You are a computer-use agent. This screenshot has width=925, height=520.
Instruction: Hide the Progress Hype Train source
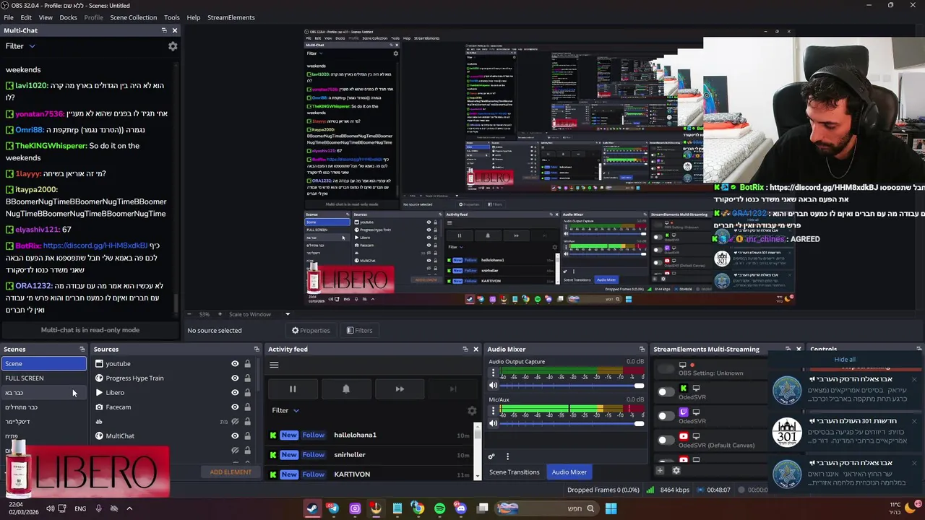click(235, 378)
